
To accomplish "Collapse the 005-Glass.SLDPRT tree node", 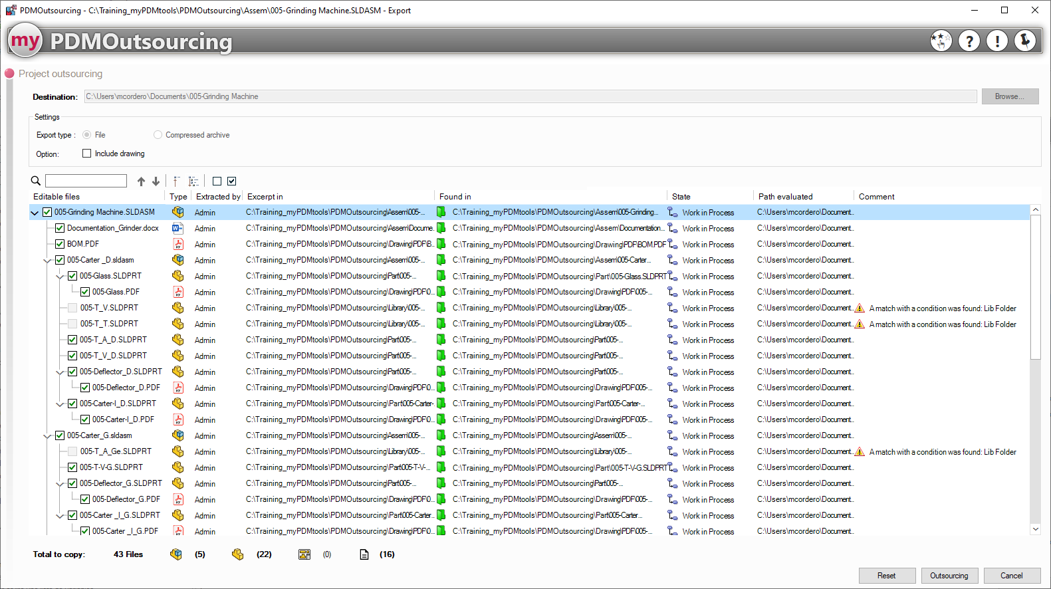I will (60, 277).
